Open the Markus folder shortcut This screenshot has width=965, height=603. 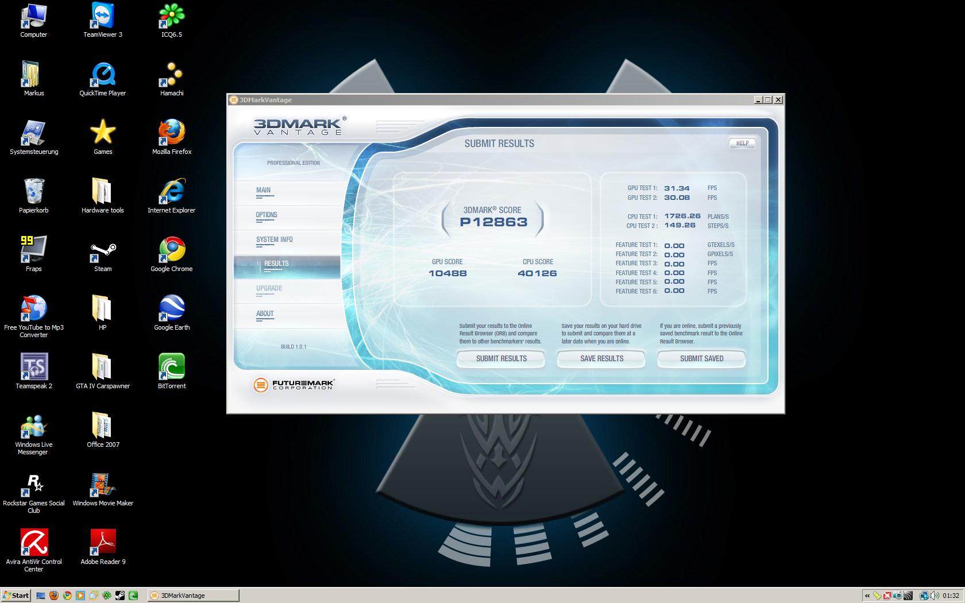tap(33, 79)
